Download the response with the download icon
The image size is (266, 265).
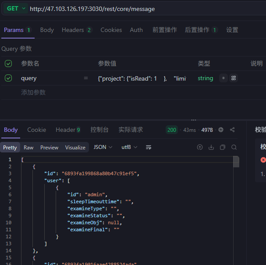pyautogui.click(x=211, y=147)
